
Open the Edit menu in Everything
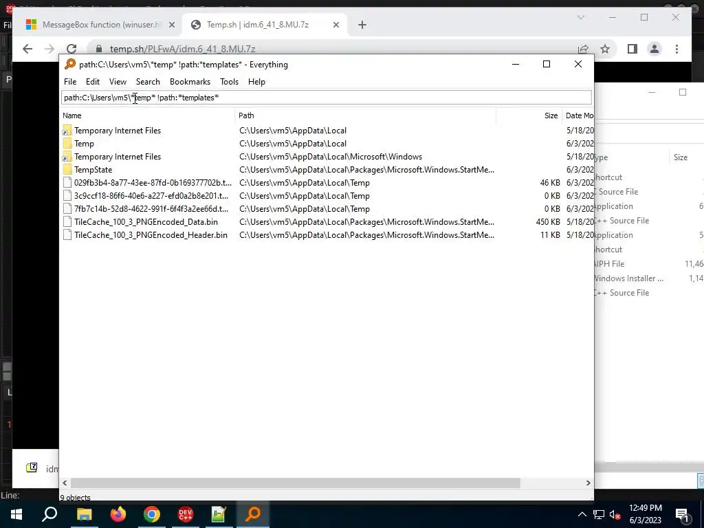pos(93,82)
